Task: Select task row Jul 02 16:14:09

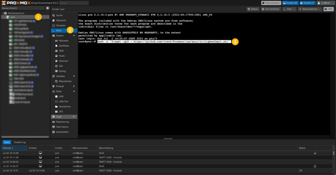Action: pos(167,153)
